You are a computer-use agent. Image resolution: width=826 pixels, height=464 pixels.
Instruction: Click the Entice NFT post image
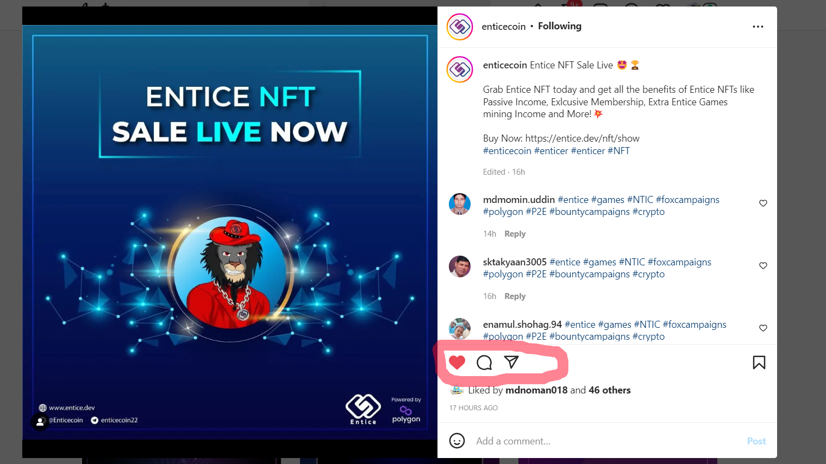pyautogui.click(x=230, y=232)
